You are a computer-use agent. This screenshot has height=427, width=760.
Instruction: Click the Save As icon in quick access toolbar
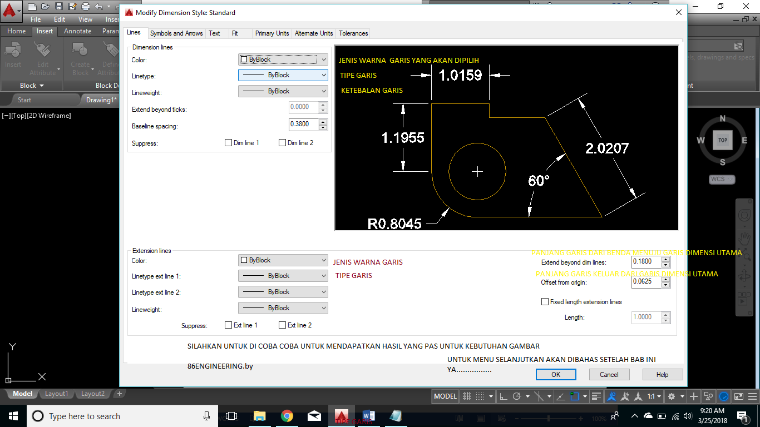[72, 7]
